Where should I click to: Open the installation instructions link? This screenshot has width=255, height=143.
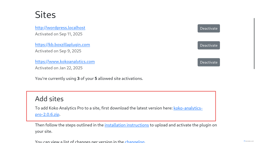pos(127,125)
